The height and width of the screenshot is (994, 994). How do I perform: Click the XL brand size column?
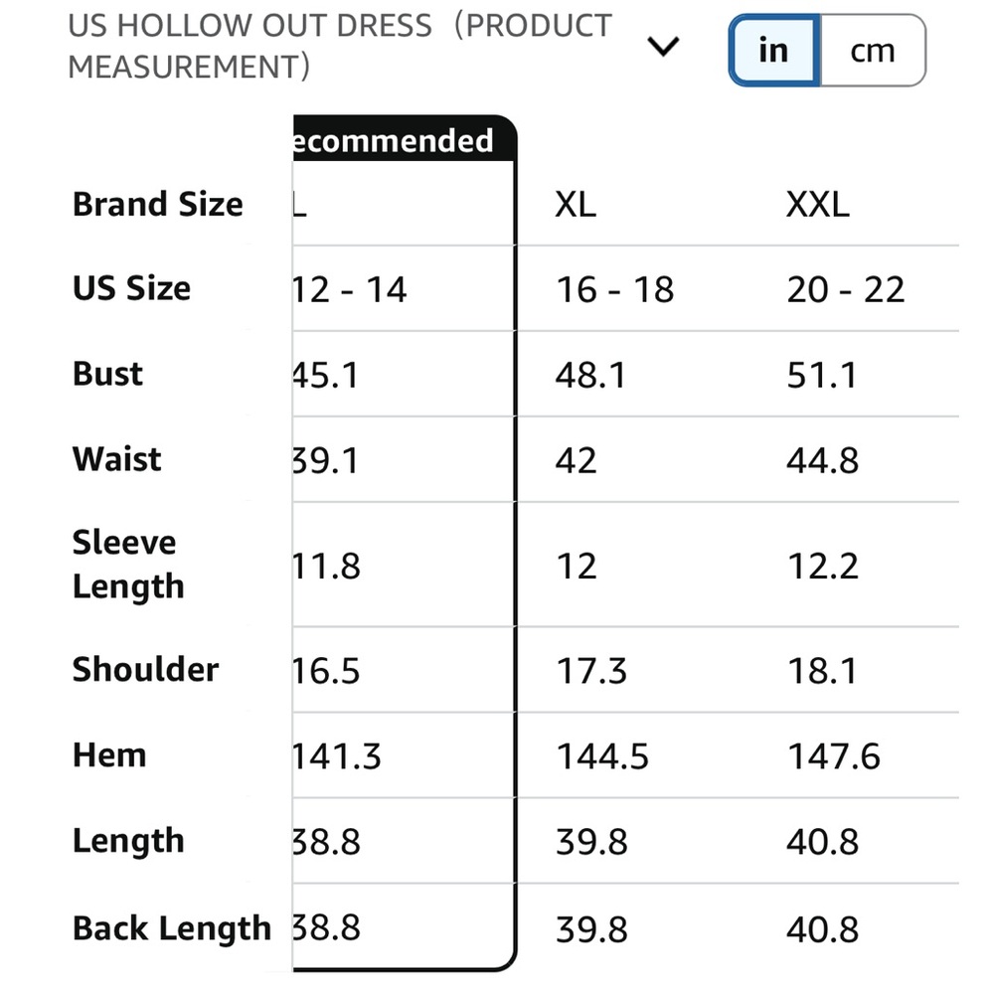[x=576, y=205]
